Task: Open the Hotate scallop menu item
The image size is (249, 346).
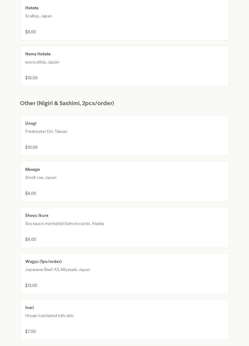Action: point(32,8)
